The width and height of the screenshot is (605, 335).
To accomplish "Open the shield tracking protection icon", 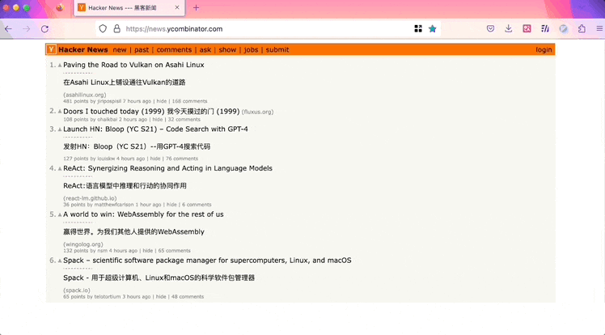I will click(103, 28).
